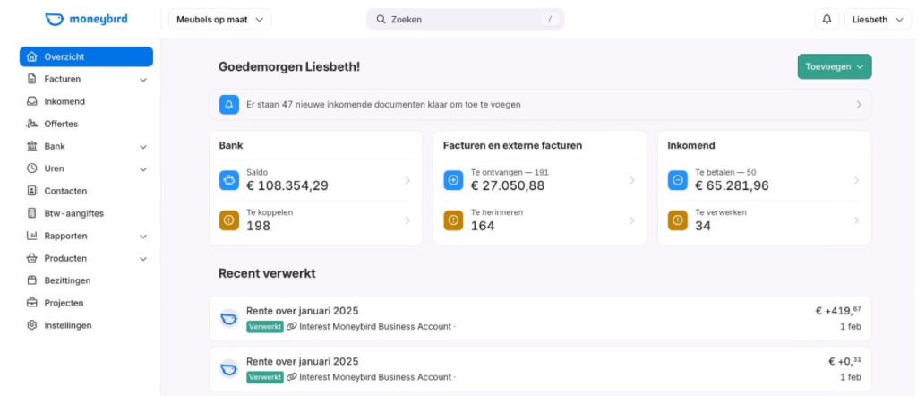Screen dimensions: 917x396
Task: Click the arrow on the new documents banner
Action: [x=859, y=105]
